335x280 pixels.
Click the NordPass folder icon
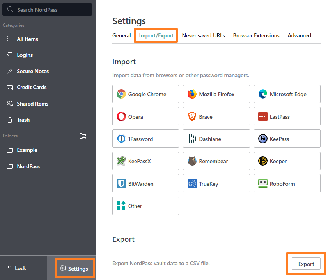(x=10, y=166)
